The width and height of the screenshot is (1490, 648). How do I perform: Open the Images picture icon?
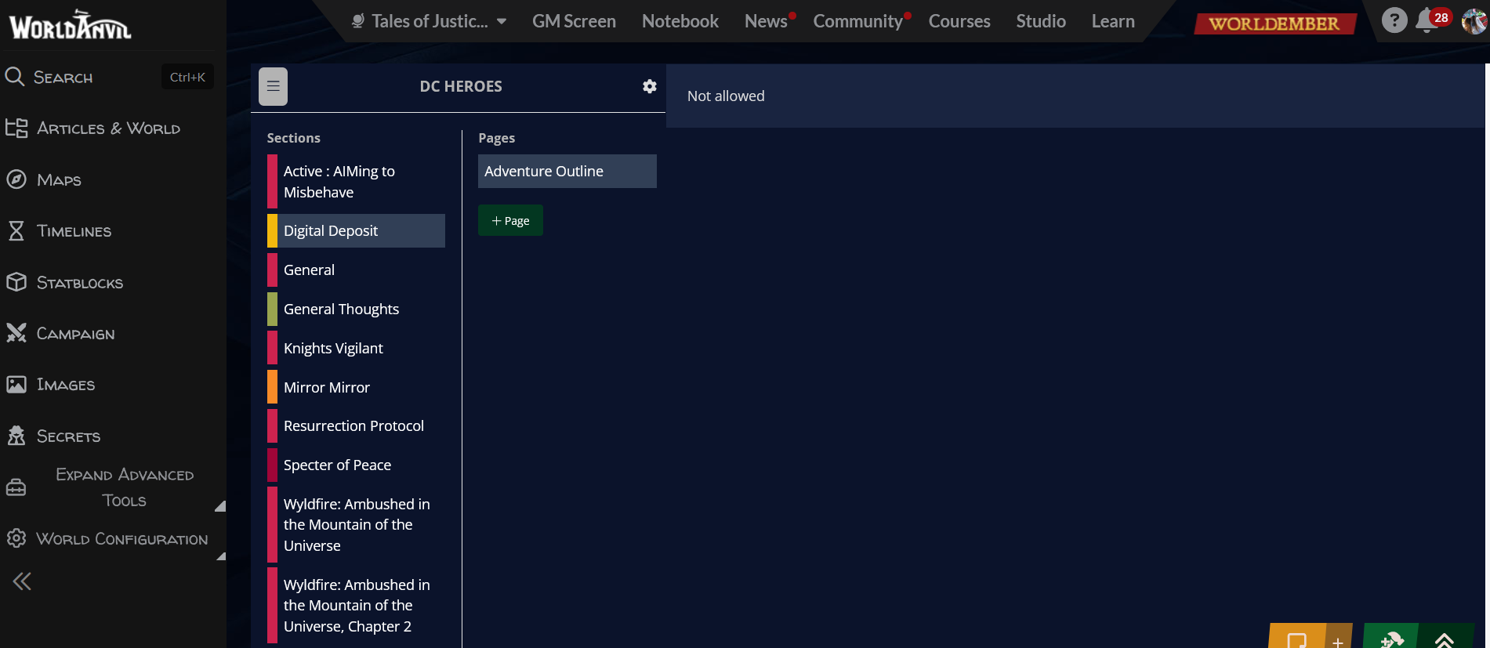click(16, 385)
